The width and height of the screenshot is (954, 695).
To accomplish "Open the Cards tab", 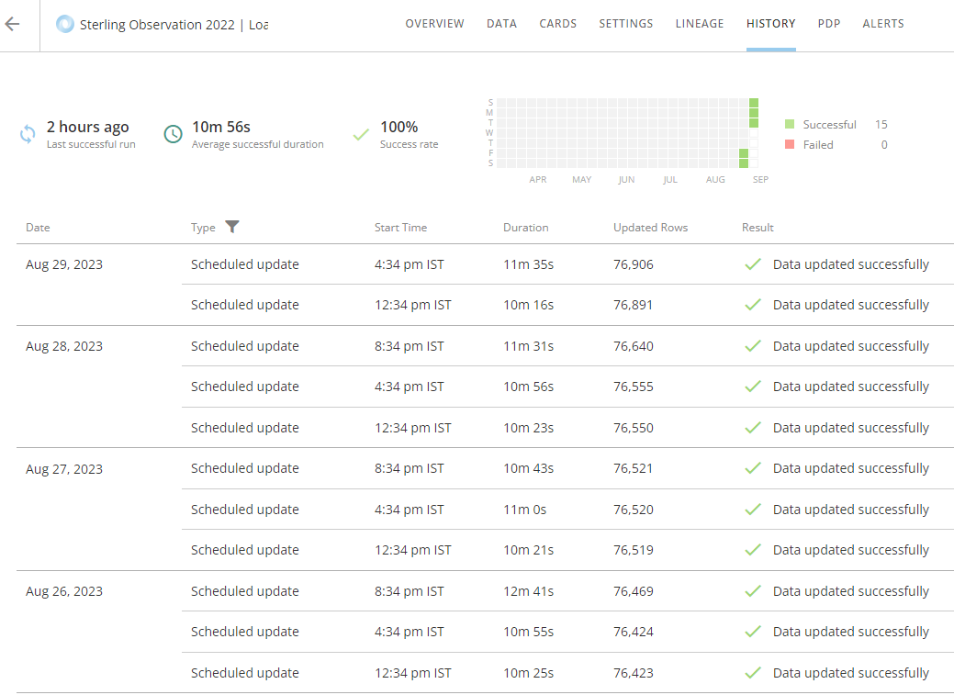I will [558, 24].
